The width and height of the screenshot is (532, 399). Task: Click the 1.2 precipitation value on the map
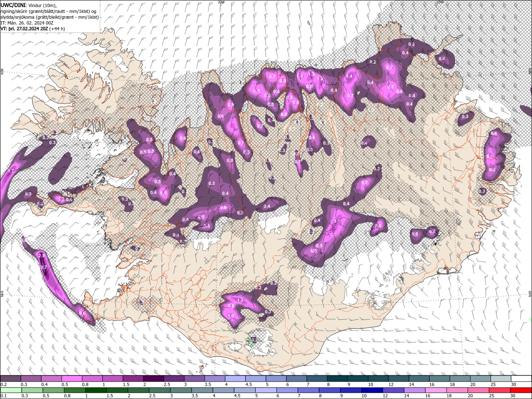click(x=320, y=79)
